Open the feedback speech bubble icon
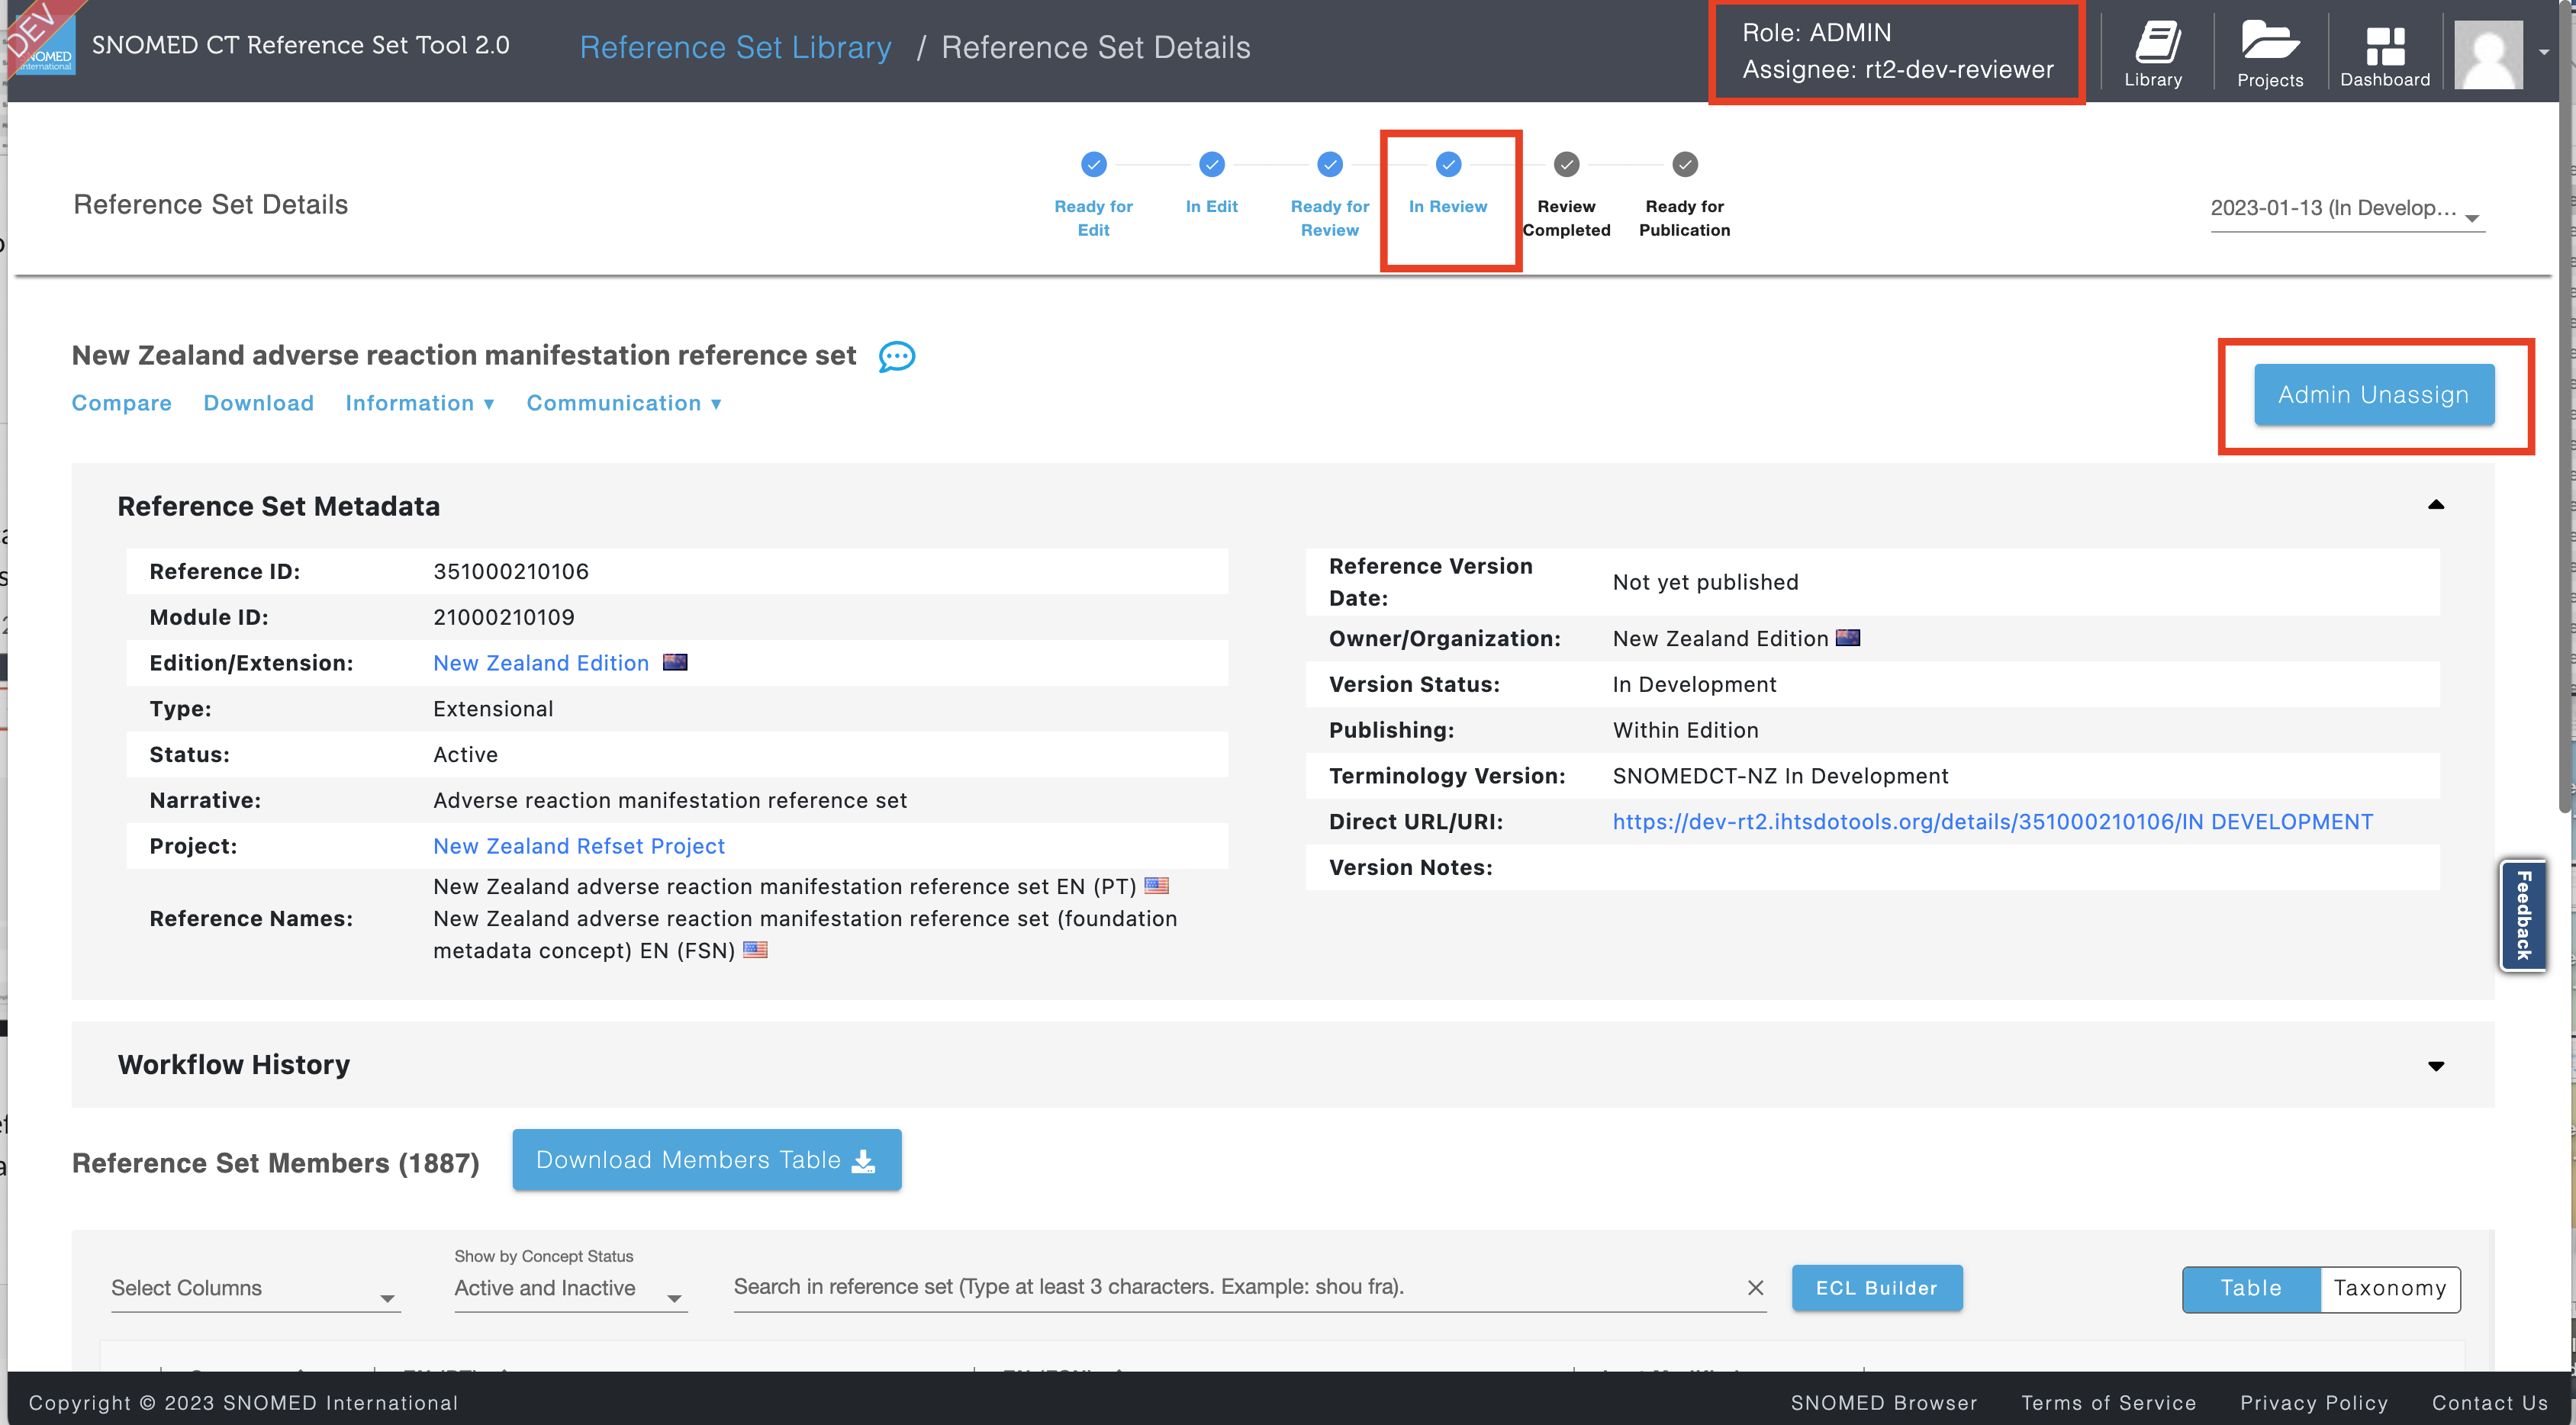The width and height of the screenshot is (2576, 1425). tap(896, 356)
